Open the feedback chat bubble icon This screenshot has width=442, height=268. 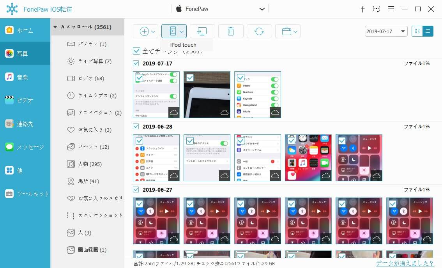coord(376,9)
